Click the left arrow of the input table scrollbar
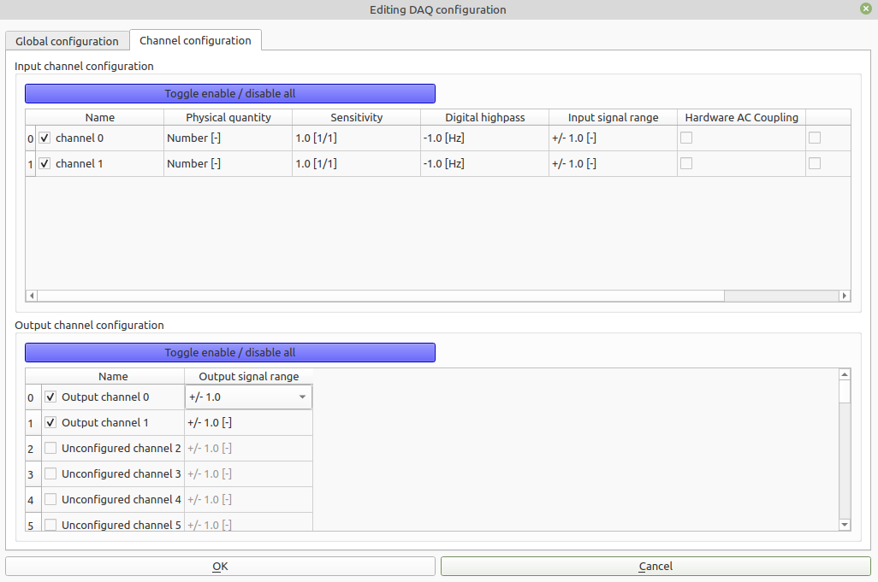Screen dimensions: 878x582 coord(32,295)
